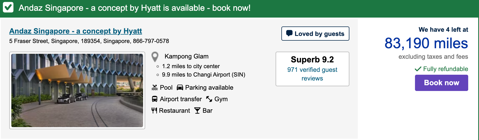Click the checkmark box in green banner

(8, 8)
